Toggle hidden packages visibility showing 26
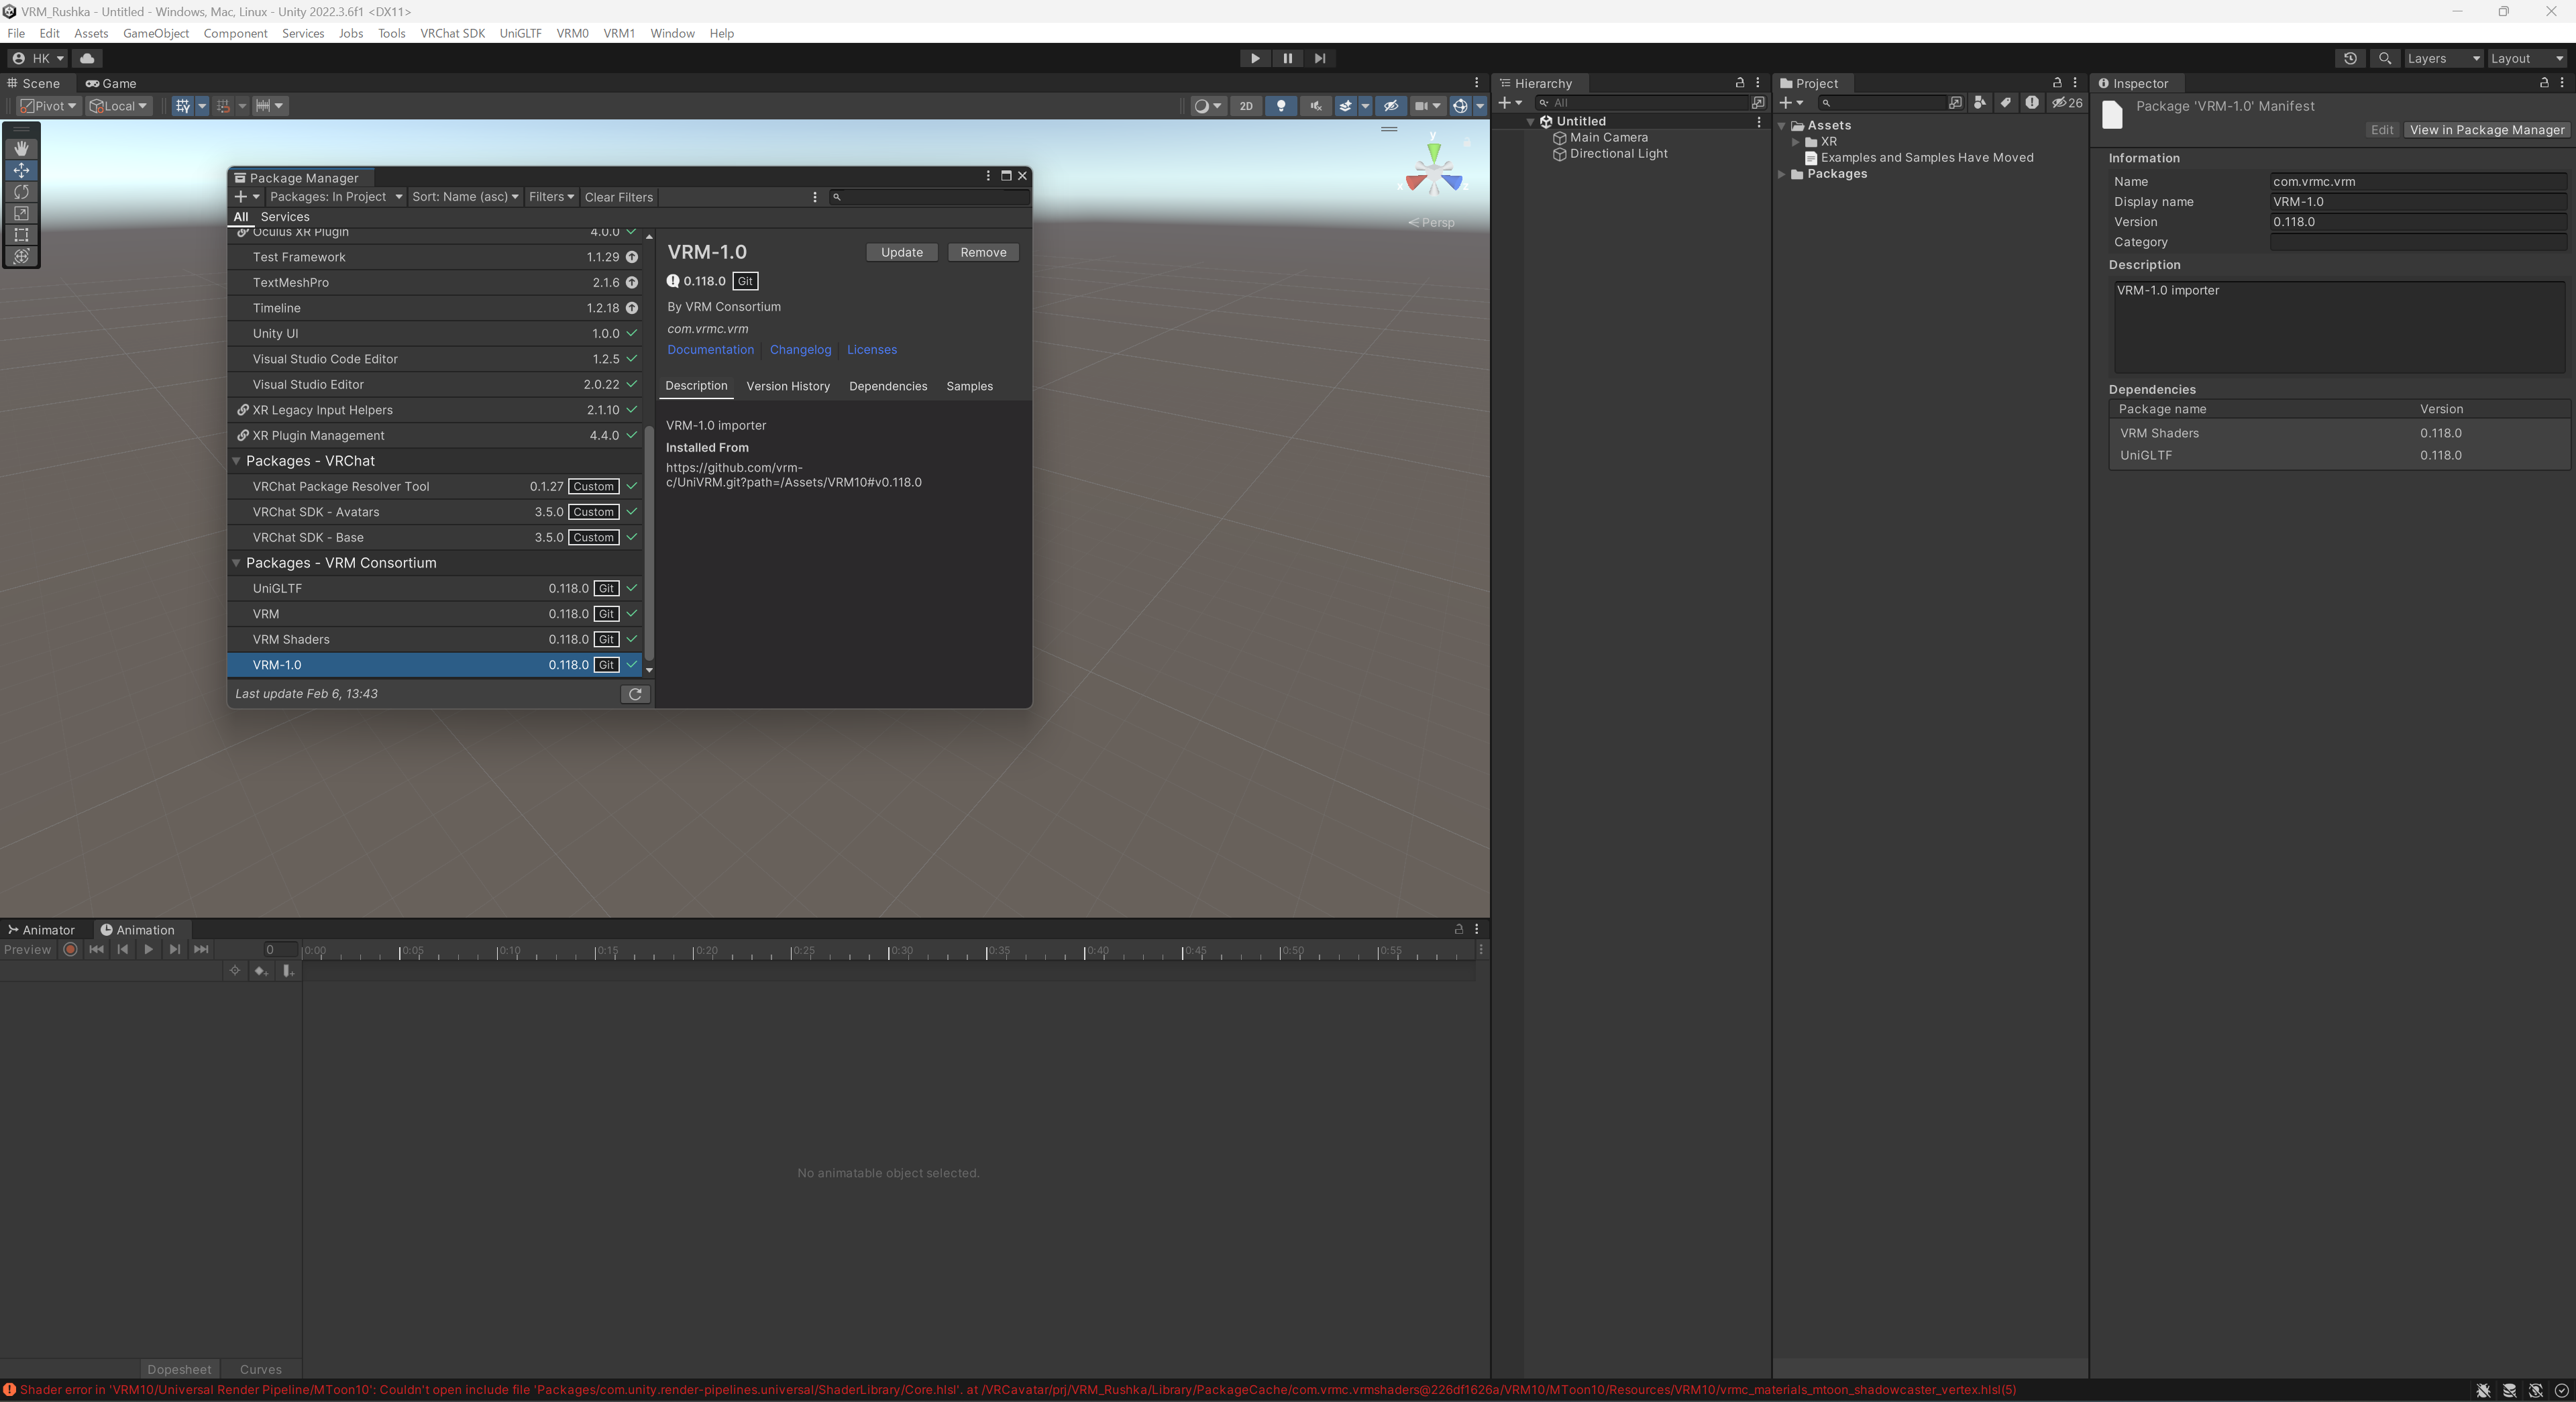The image size is (2576, 1402). 2067,103
